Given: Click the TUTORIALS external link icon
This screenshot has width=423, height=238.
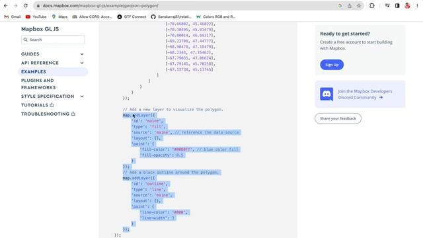Looking at the screenshot, I should [52, 104].
